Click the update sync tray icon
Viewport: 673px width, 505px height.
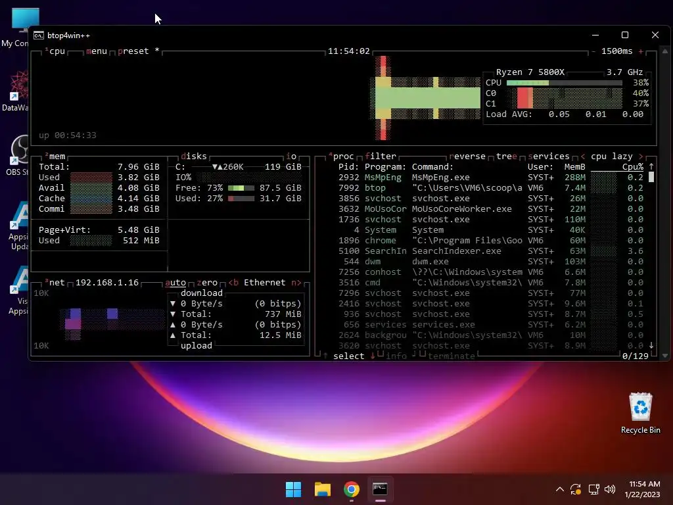pyautogui.click(x=576, y=489)
